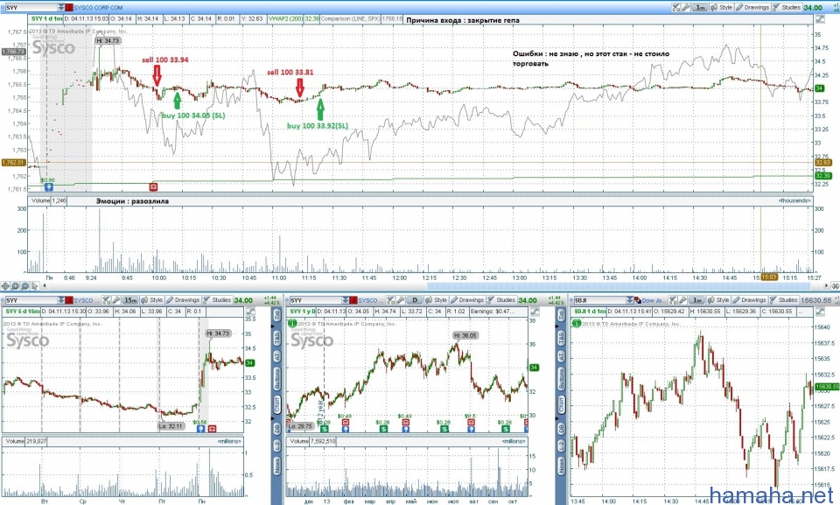Click the red earnings icon on the 15m chart

[x=212, y=428]
